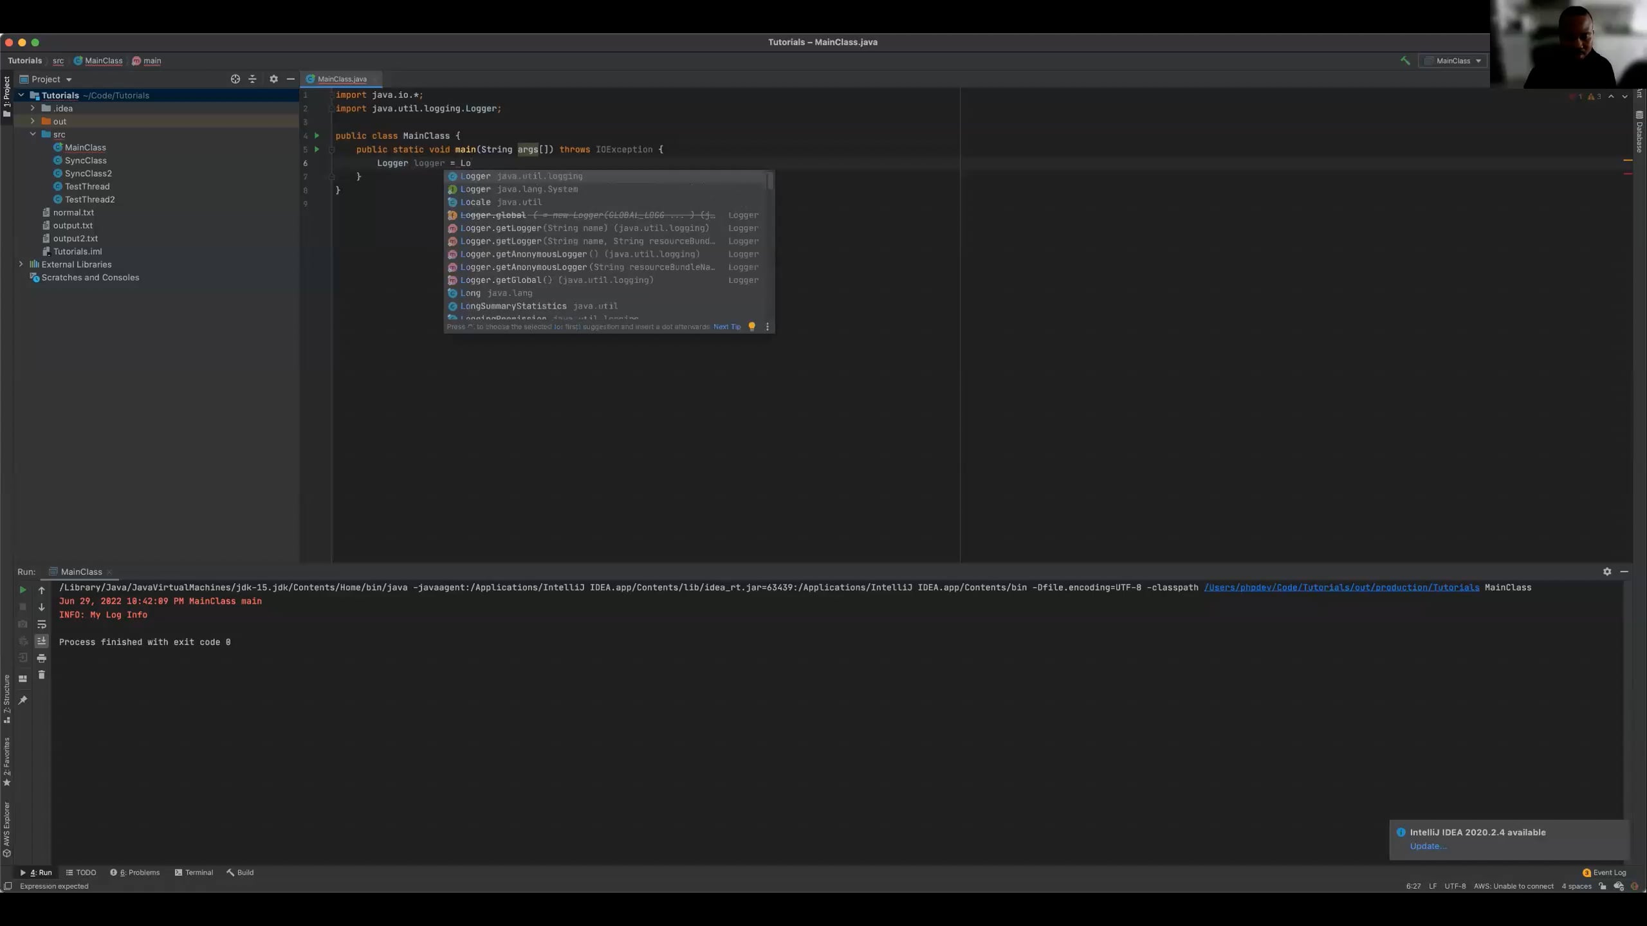Click UTF-8 encoding in the status bar
This screenshot has width=1647, height=926.
click(1456, 885)
